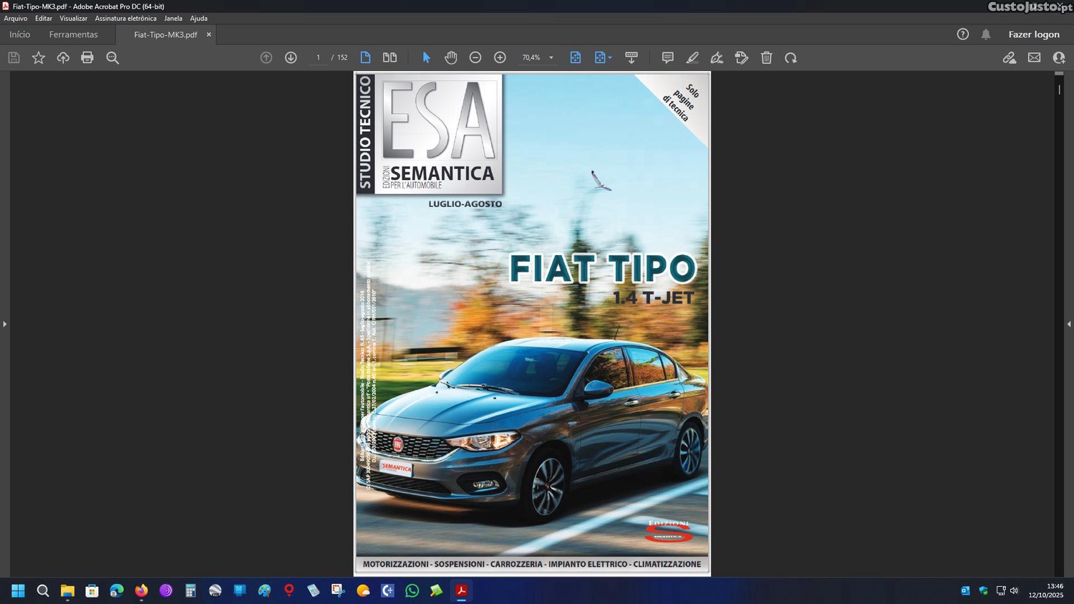Add a sticky note comment
Viewport: 1074px width, 604px height.
click(x=667, y=58)
